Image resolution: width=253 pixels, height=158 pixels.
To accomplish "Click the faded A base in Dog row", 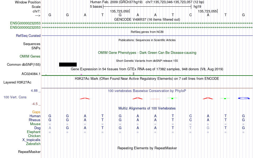I will (50, 128).
